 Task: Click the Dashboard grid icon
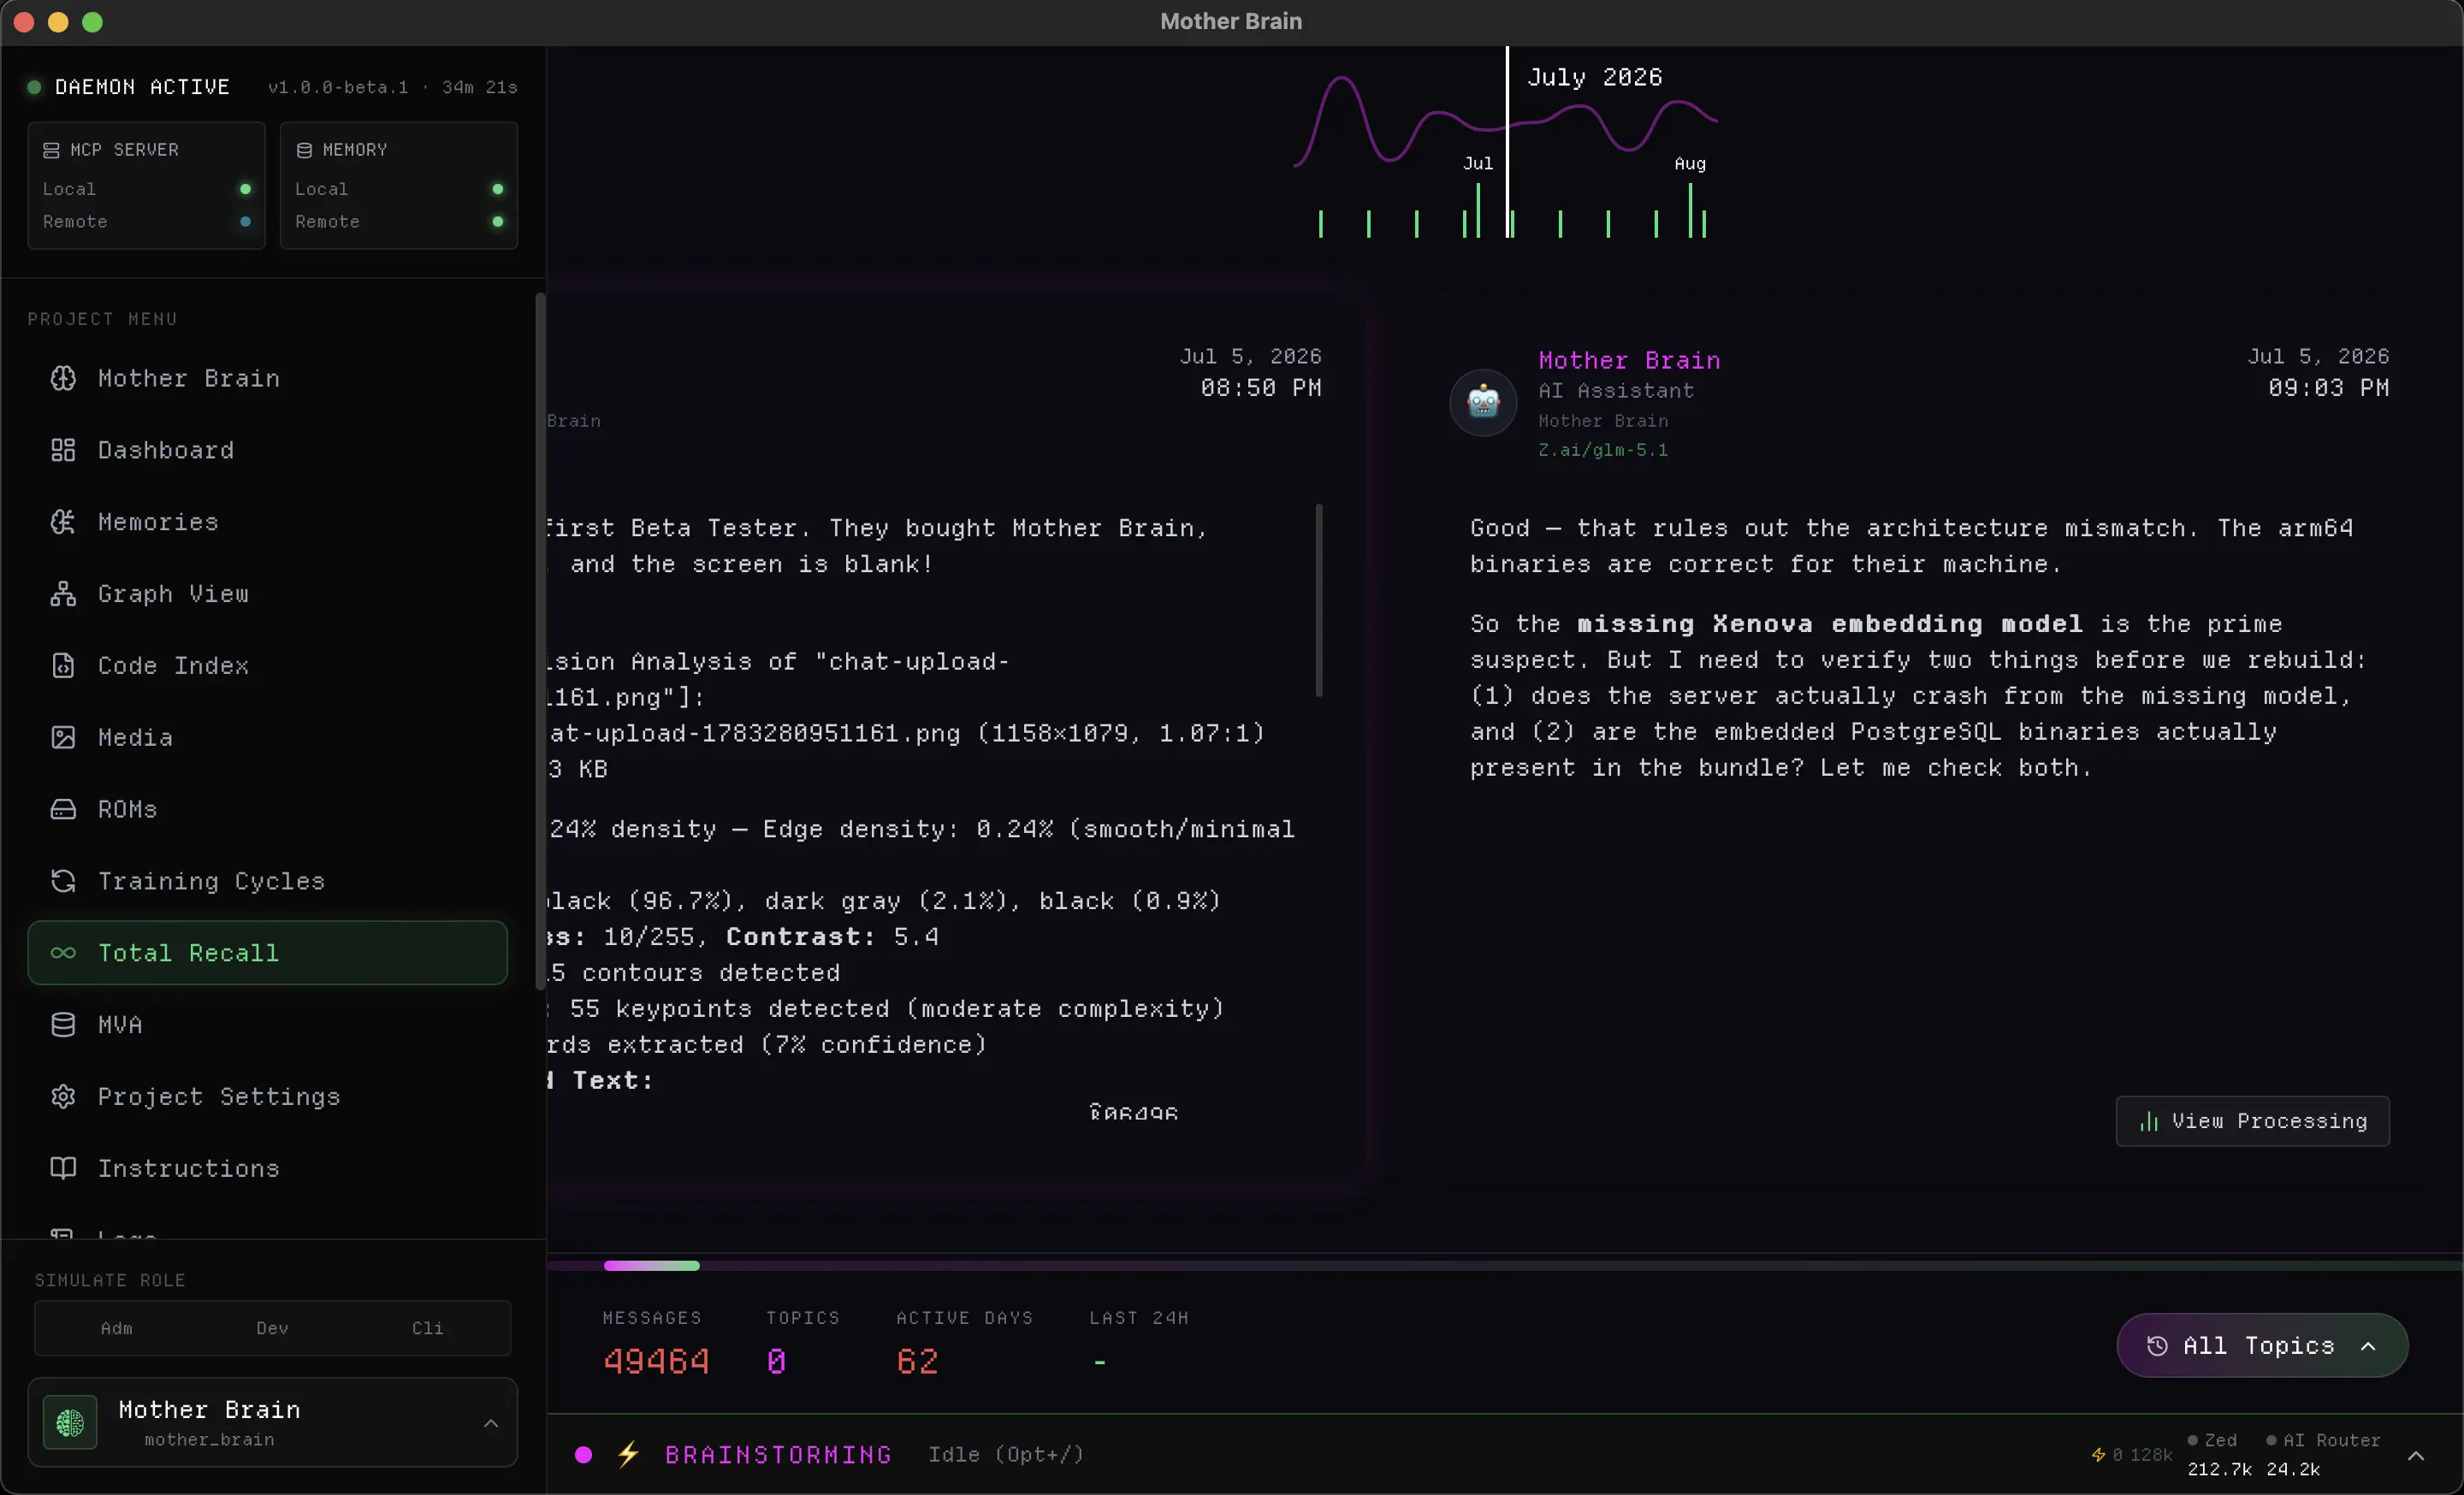[x=63, y=450]
